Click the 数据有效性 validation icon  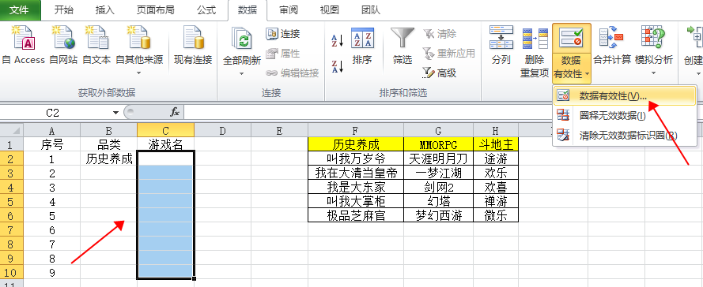click(x=572, y=39)
